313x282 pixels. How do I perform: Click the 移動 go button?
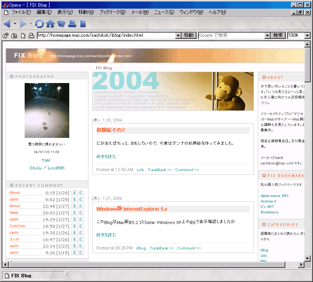189,35
